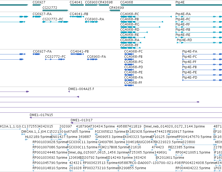Select EST SD20792.5prime

pos(82,160)
